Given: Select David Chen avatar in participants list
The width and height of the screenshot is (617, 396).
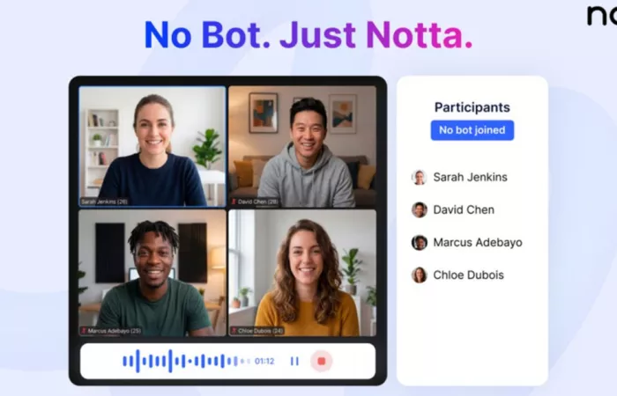Looking at the screenshot, I should click(419, 209).
